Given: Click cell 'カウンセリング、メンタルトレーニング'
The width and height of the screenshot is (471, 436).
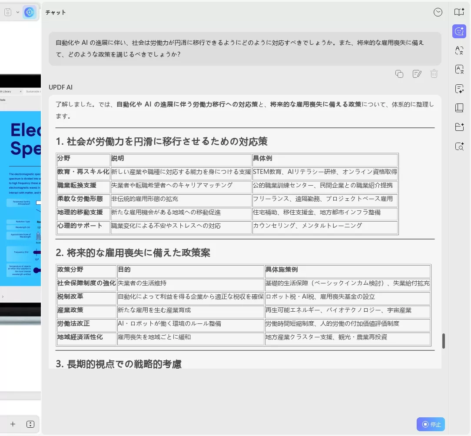Looking at the screenshot, I should click(325, 227).
